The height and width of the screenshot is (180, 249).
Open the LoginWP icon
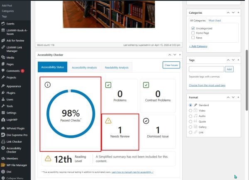[x=3, y=119]
